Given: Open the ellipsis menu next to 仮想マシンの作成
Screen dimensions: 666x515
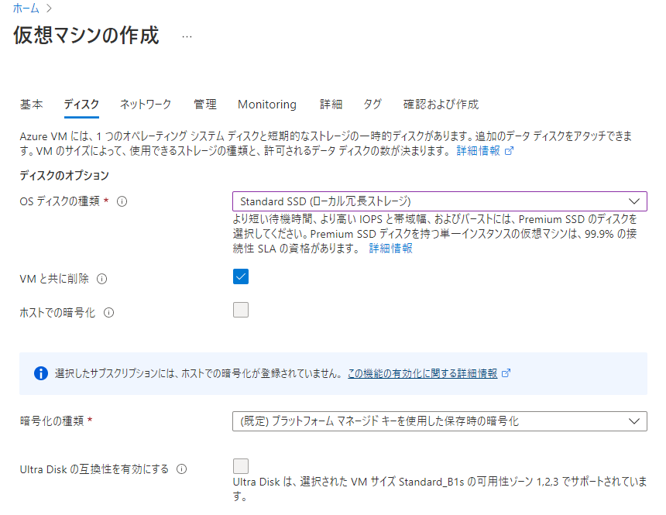Looking at the screenshot, I should coord(187,37).
